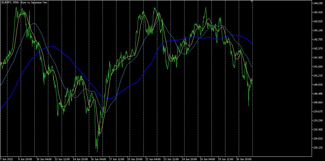Select the 20 Jun 20:00 time label
Image resolution: width=325 pixels, height=161 pixels.
(134, 159)
